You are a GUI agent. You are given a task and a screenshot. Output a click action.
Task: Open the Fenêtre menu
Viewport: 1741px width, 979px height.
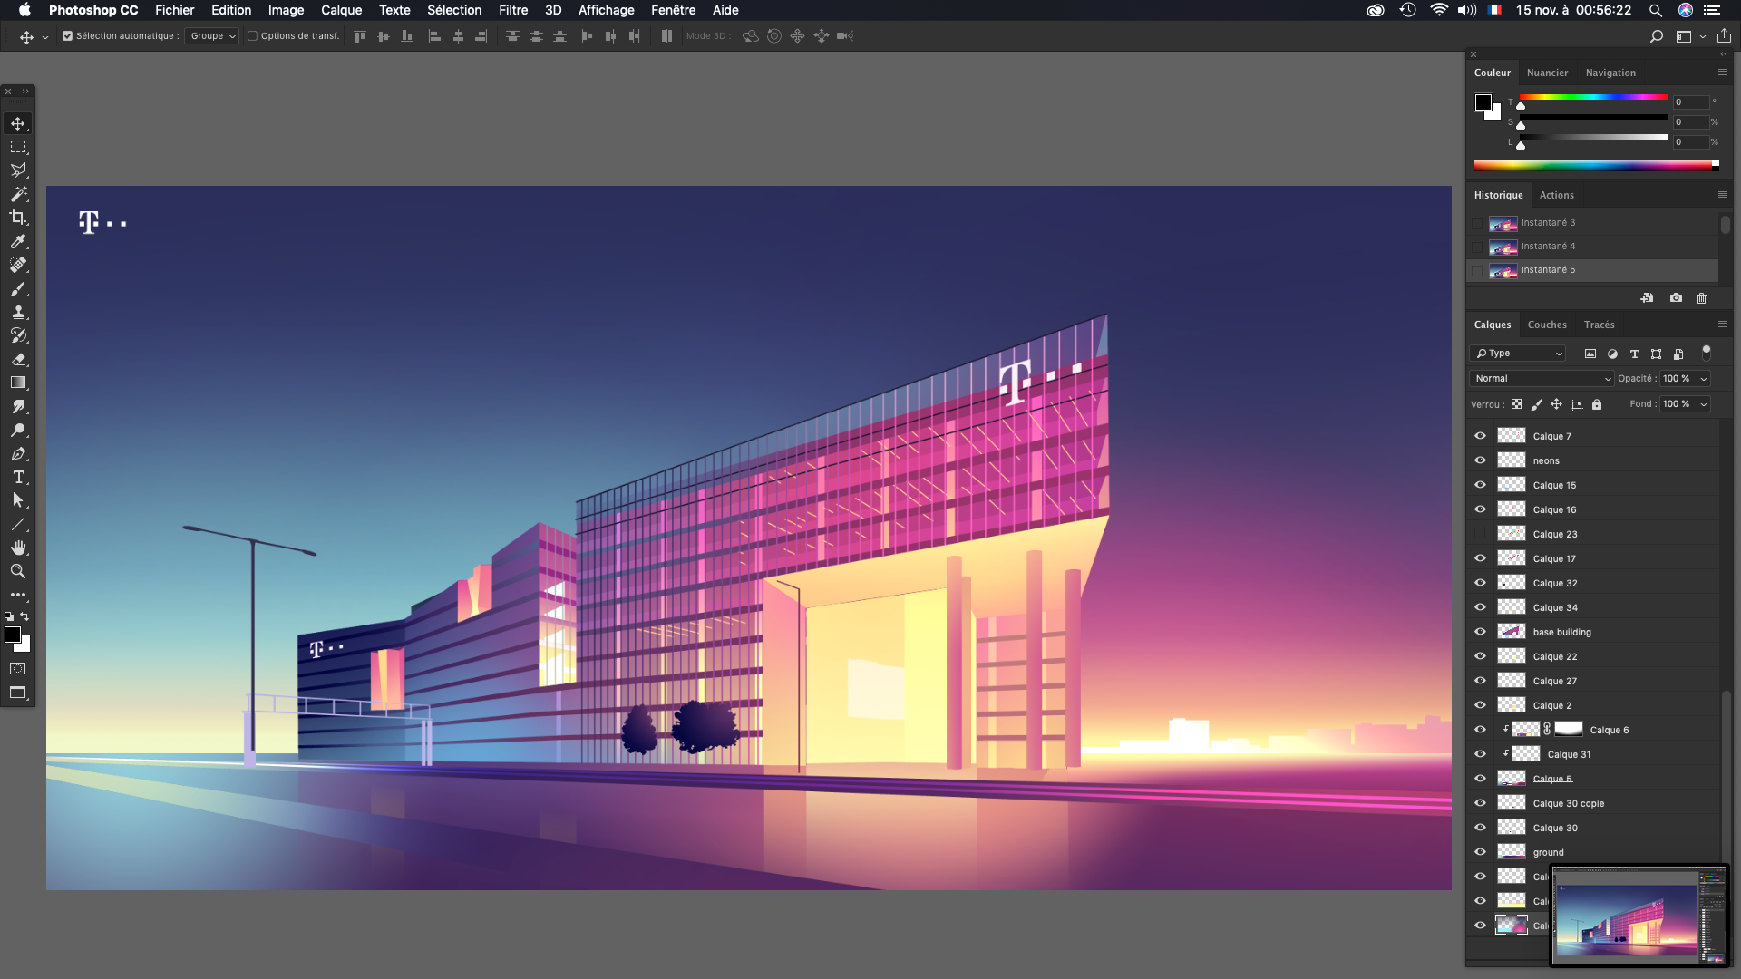click(x=674, y=10)
